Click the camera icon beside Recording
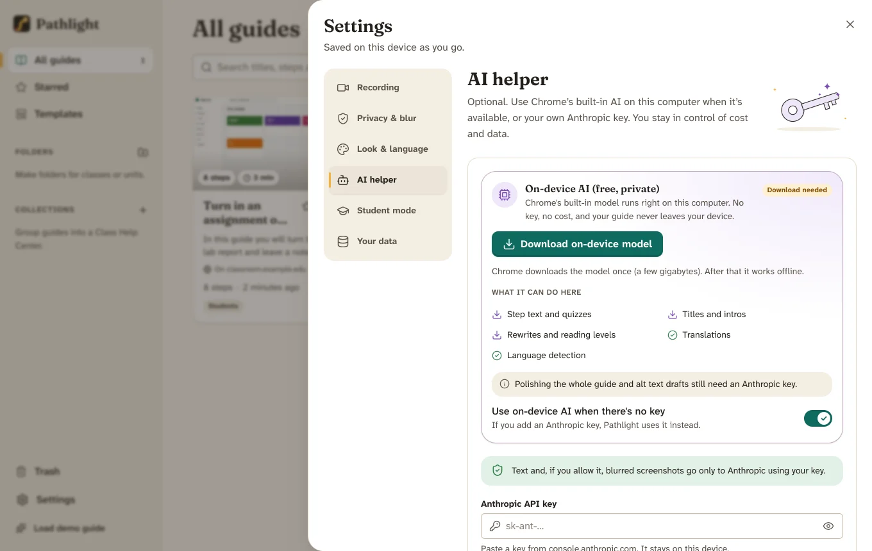The height and width of the screenshot is (551, 872). 343,88
